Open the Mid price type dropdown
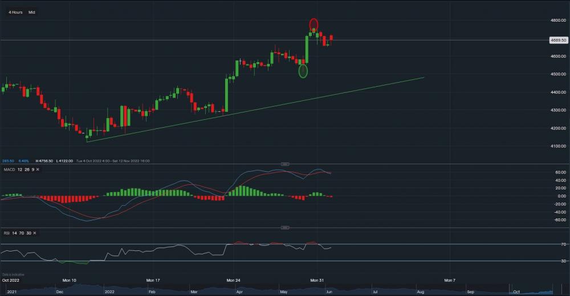The width and height of the screenshot is (570, 296). 32,13
